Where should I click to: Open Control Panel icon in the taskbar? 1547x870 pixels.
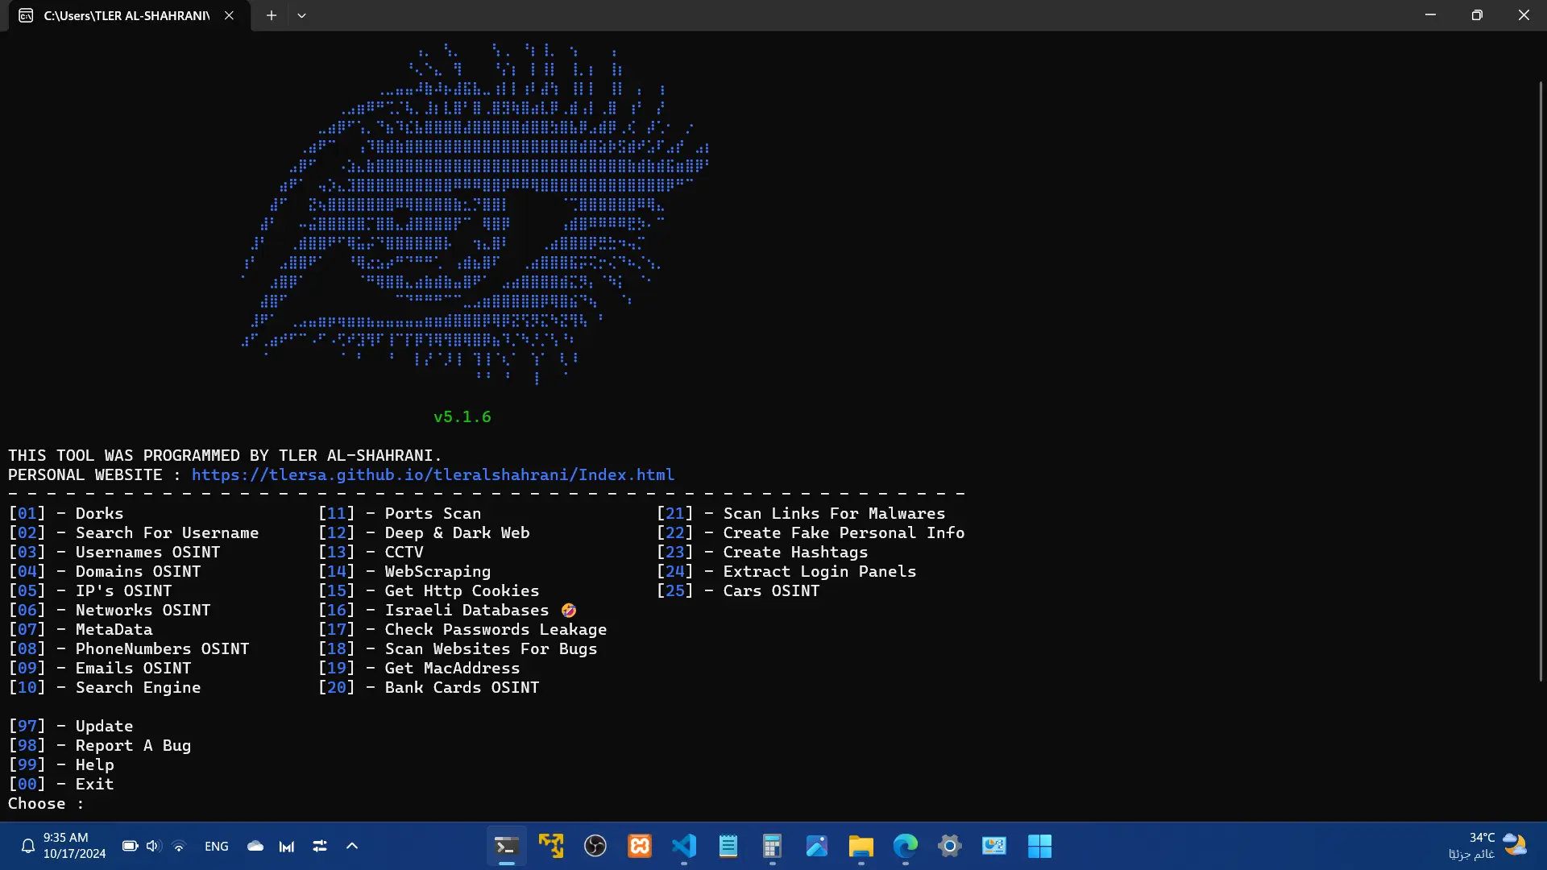(x=994, y=846)
